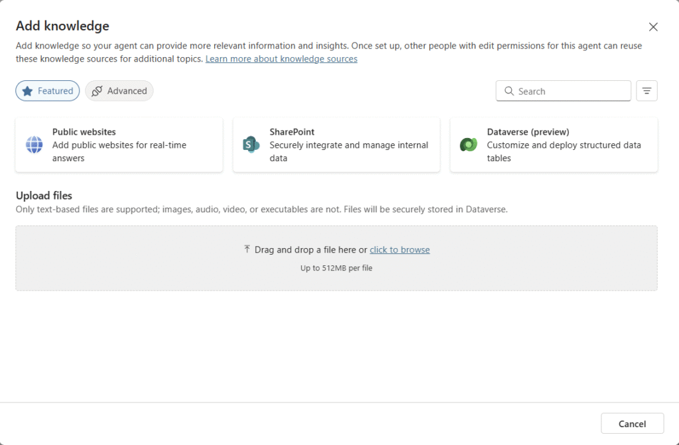Click the Dataverse logo icon
679x445 pixels.
[469, 145]
